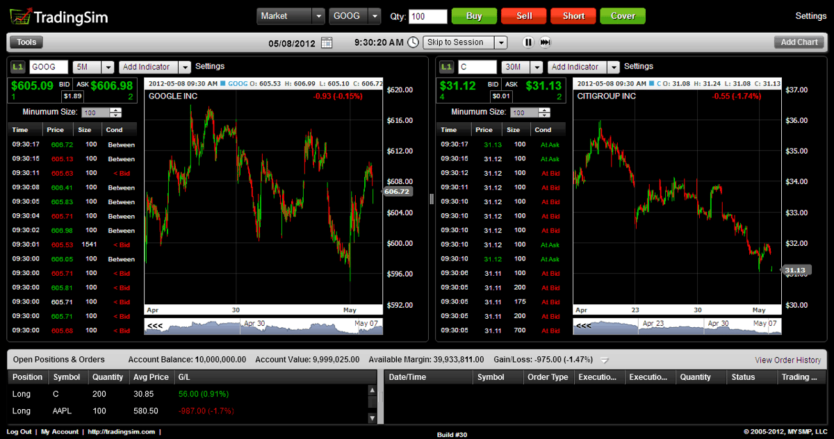Viewport: 834px width, 439px height.
Task: Click the Log Out link at bottom left
Action: coord(19,431)
